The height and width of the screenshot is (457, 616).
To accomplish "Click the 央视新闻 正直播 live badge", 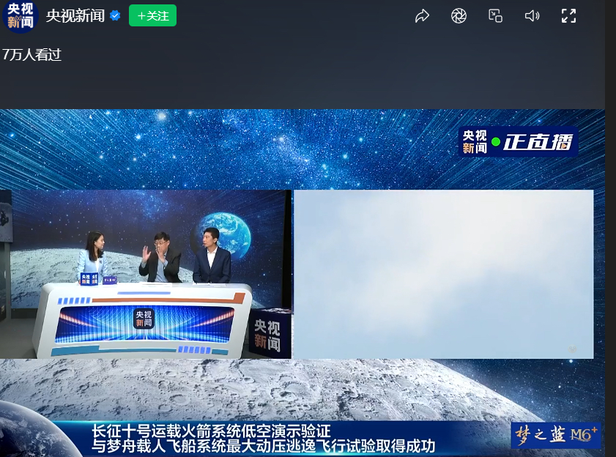I will coord(518,142).
